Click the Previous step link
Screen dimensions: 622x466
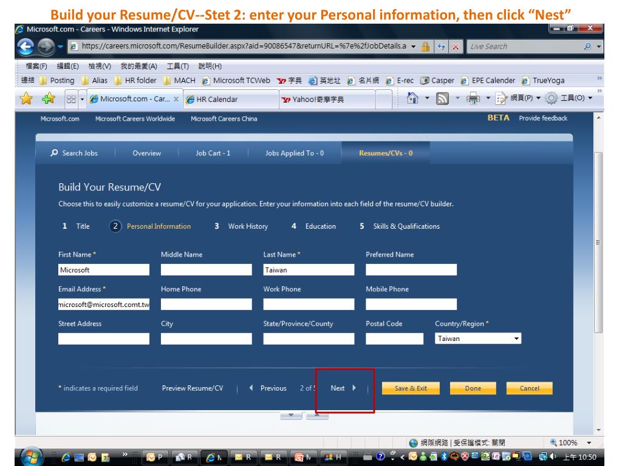pyautogui.click(x=268, y=388)
